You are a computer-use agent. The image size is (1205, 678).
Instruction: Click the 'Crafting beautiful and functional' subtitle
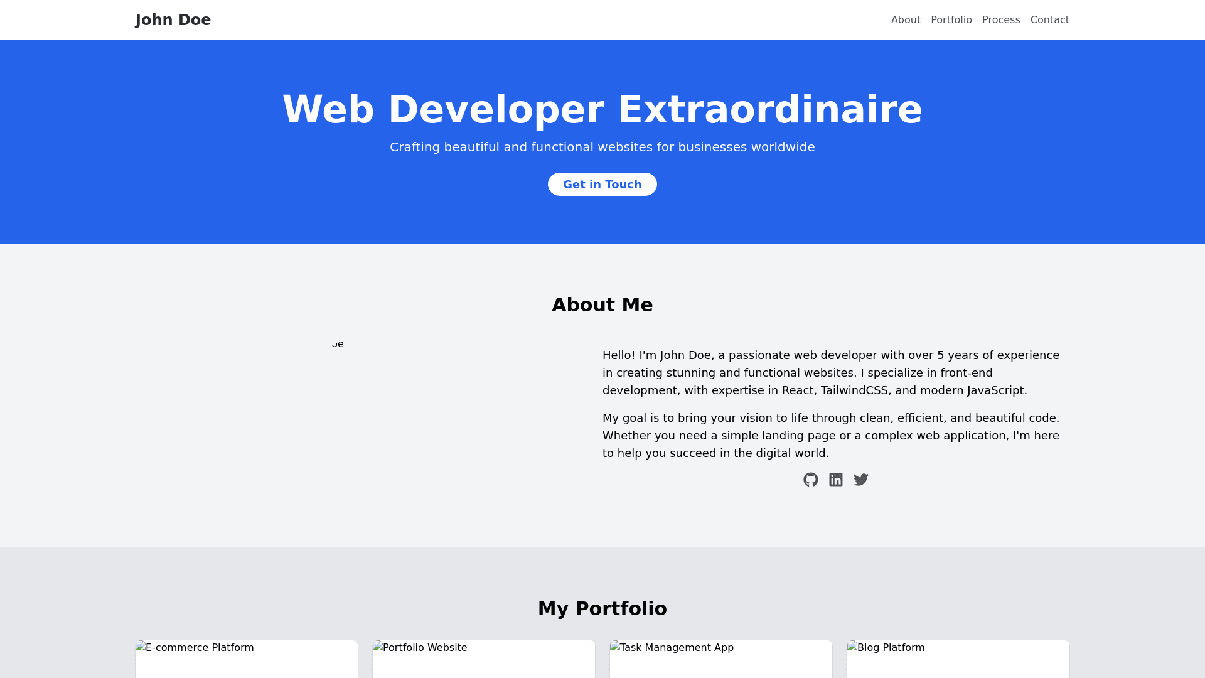click(x=602, y=147)
